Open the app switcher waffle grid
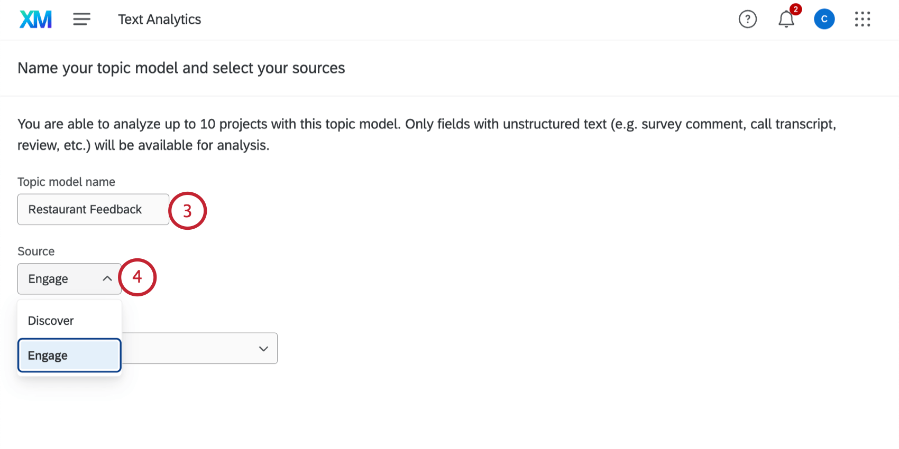Screen dimensions: 899x449 (862, 18)
